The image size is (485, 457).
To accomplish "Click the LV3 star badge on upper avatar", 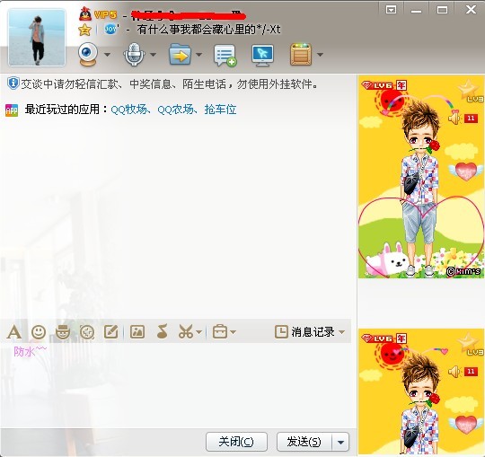I will [x=471, y=91].
